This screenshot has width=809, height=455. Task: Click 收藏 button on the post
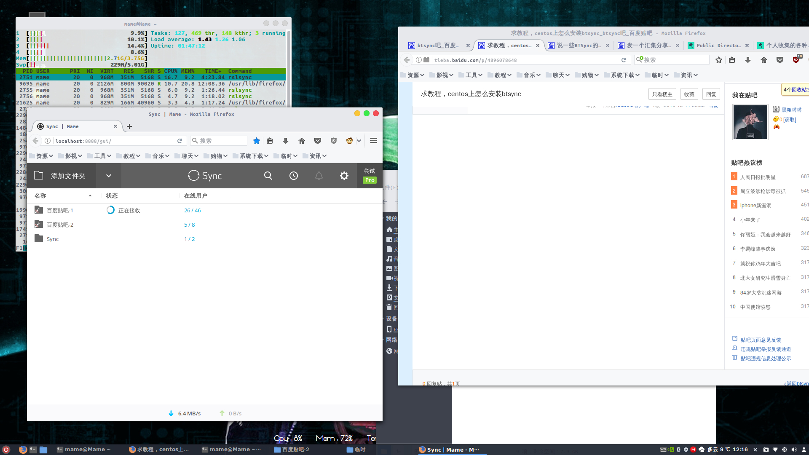pos(689,94)
